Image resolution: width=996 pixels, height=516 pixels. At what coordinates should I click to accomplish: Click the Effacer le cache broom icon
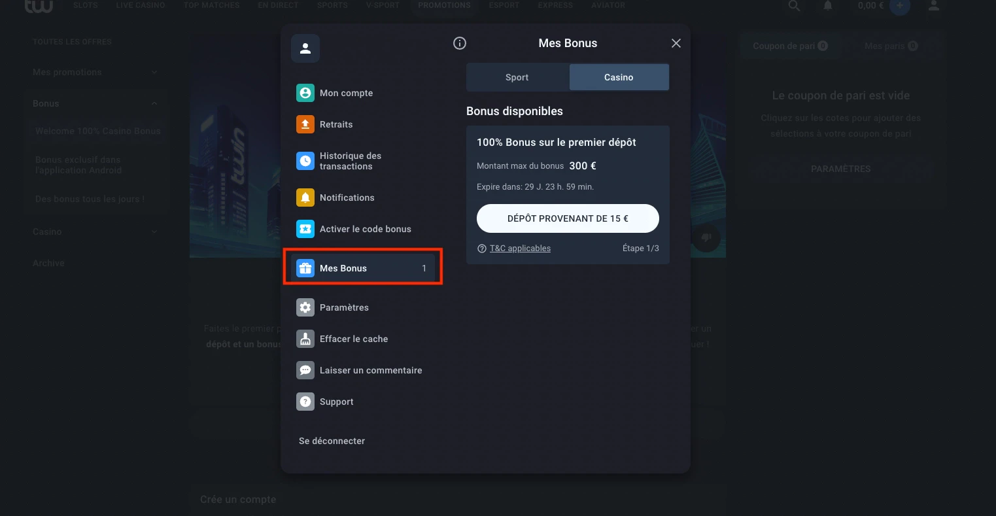[x=305, y=339]
